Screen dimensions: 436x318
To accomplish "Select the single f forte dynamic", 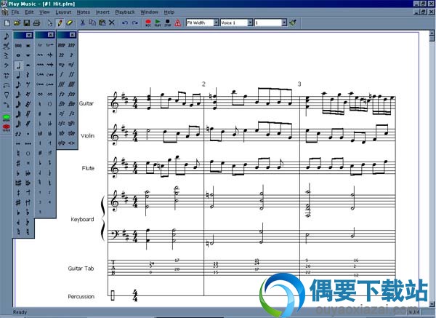I will coord(62,74).
